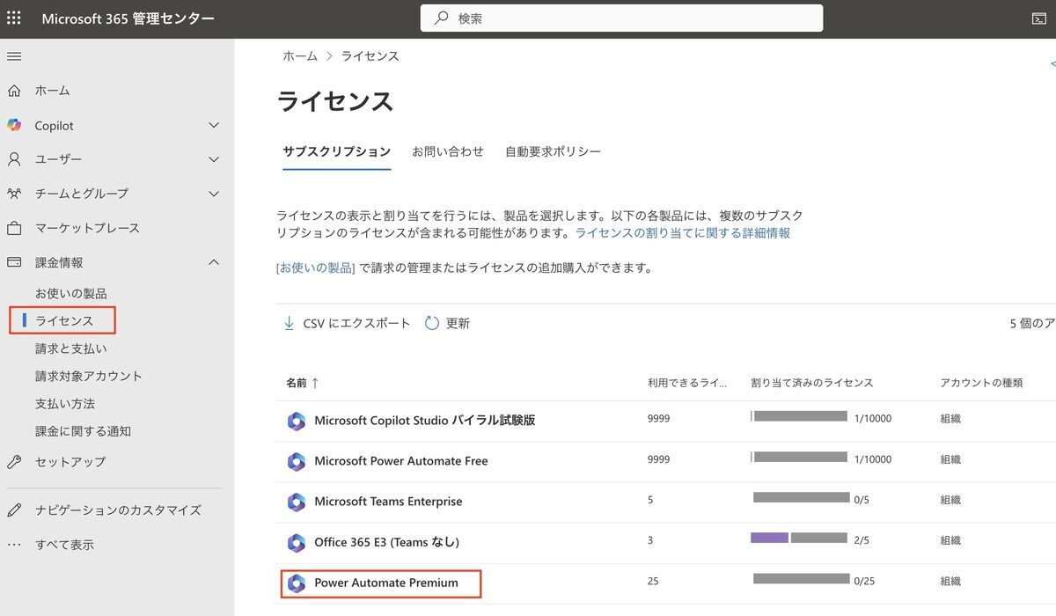Click ナビゲーションのカスタマイズ label

pos(118,510)
